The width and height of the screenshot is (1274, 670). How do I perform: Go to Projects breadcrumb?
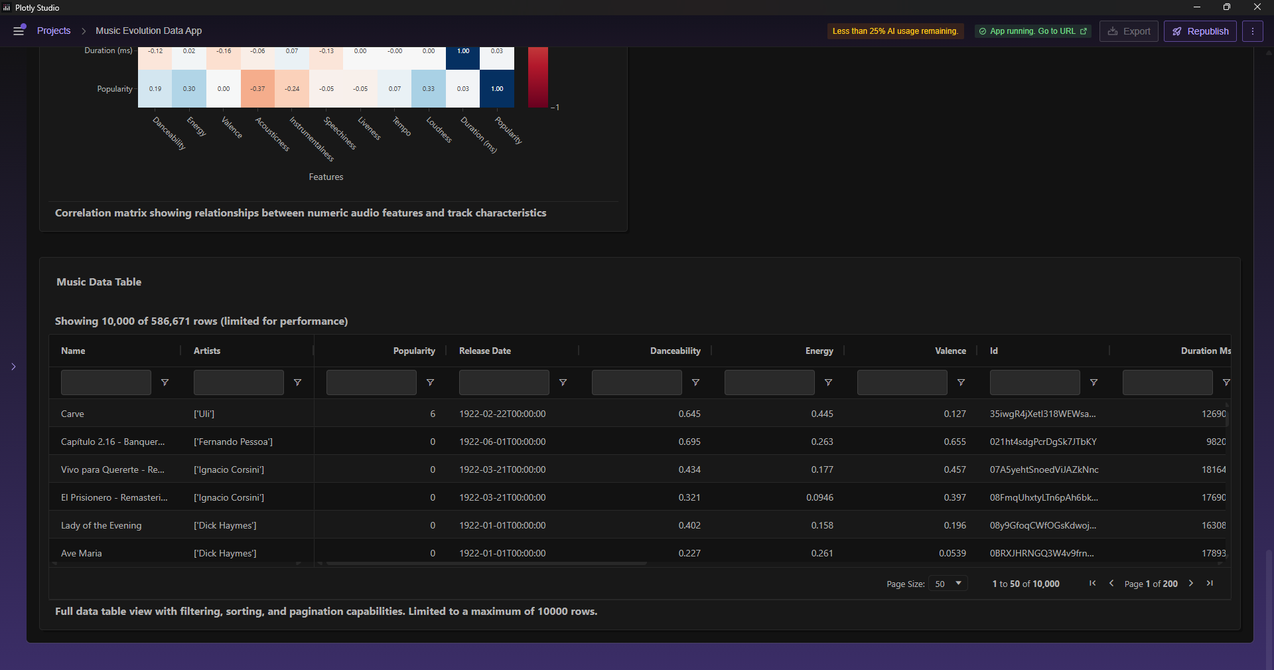[54, 31]
